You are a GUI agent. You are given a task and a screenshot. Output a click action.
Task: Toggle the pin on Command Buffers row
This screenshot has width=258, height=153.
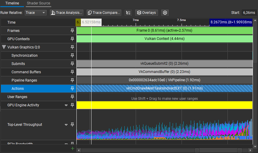(x=72, y=72)
